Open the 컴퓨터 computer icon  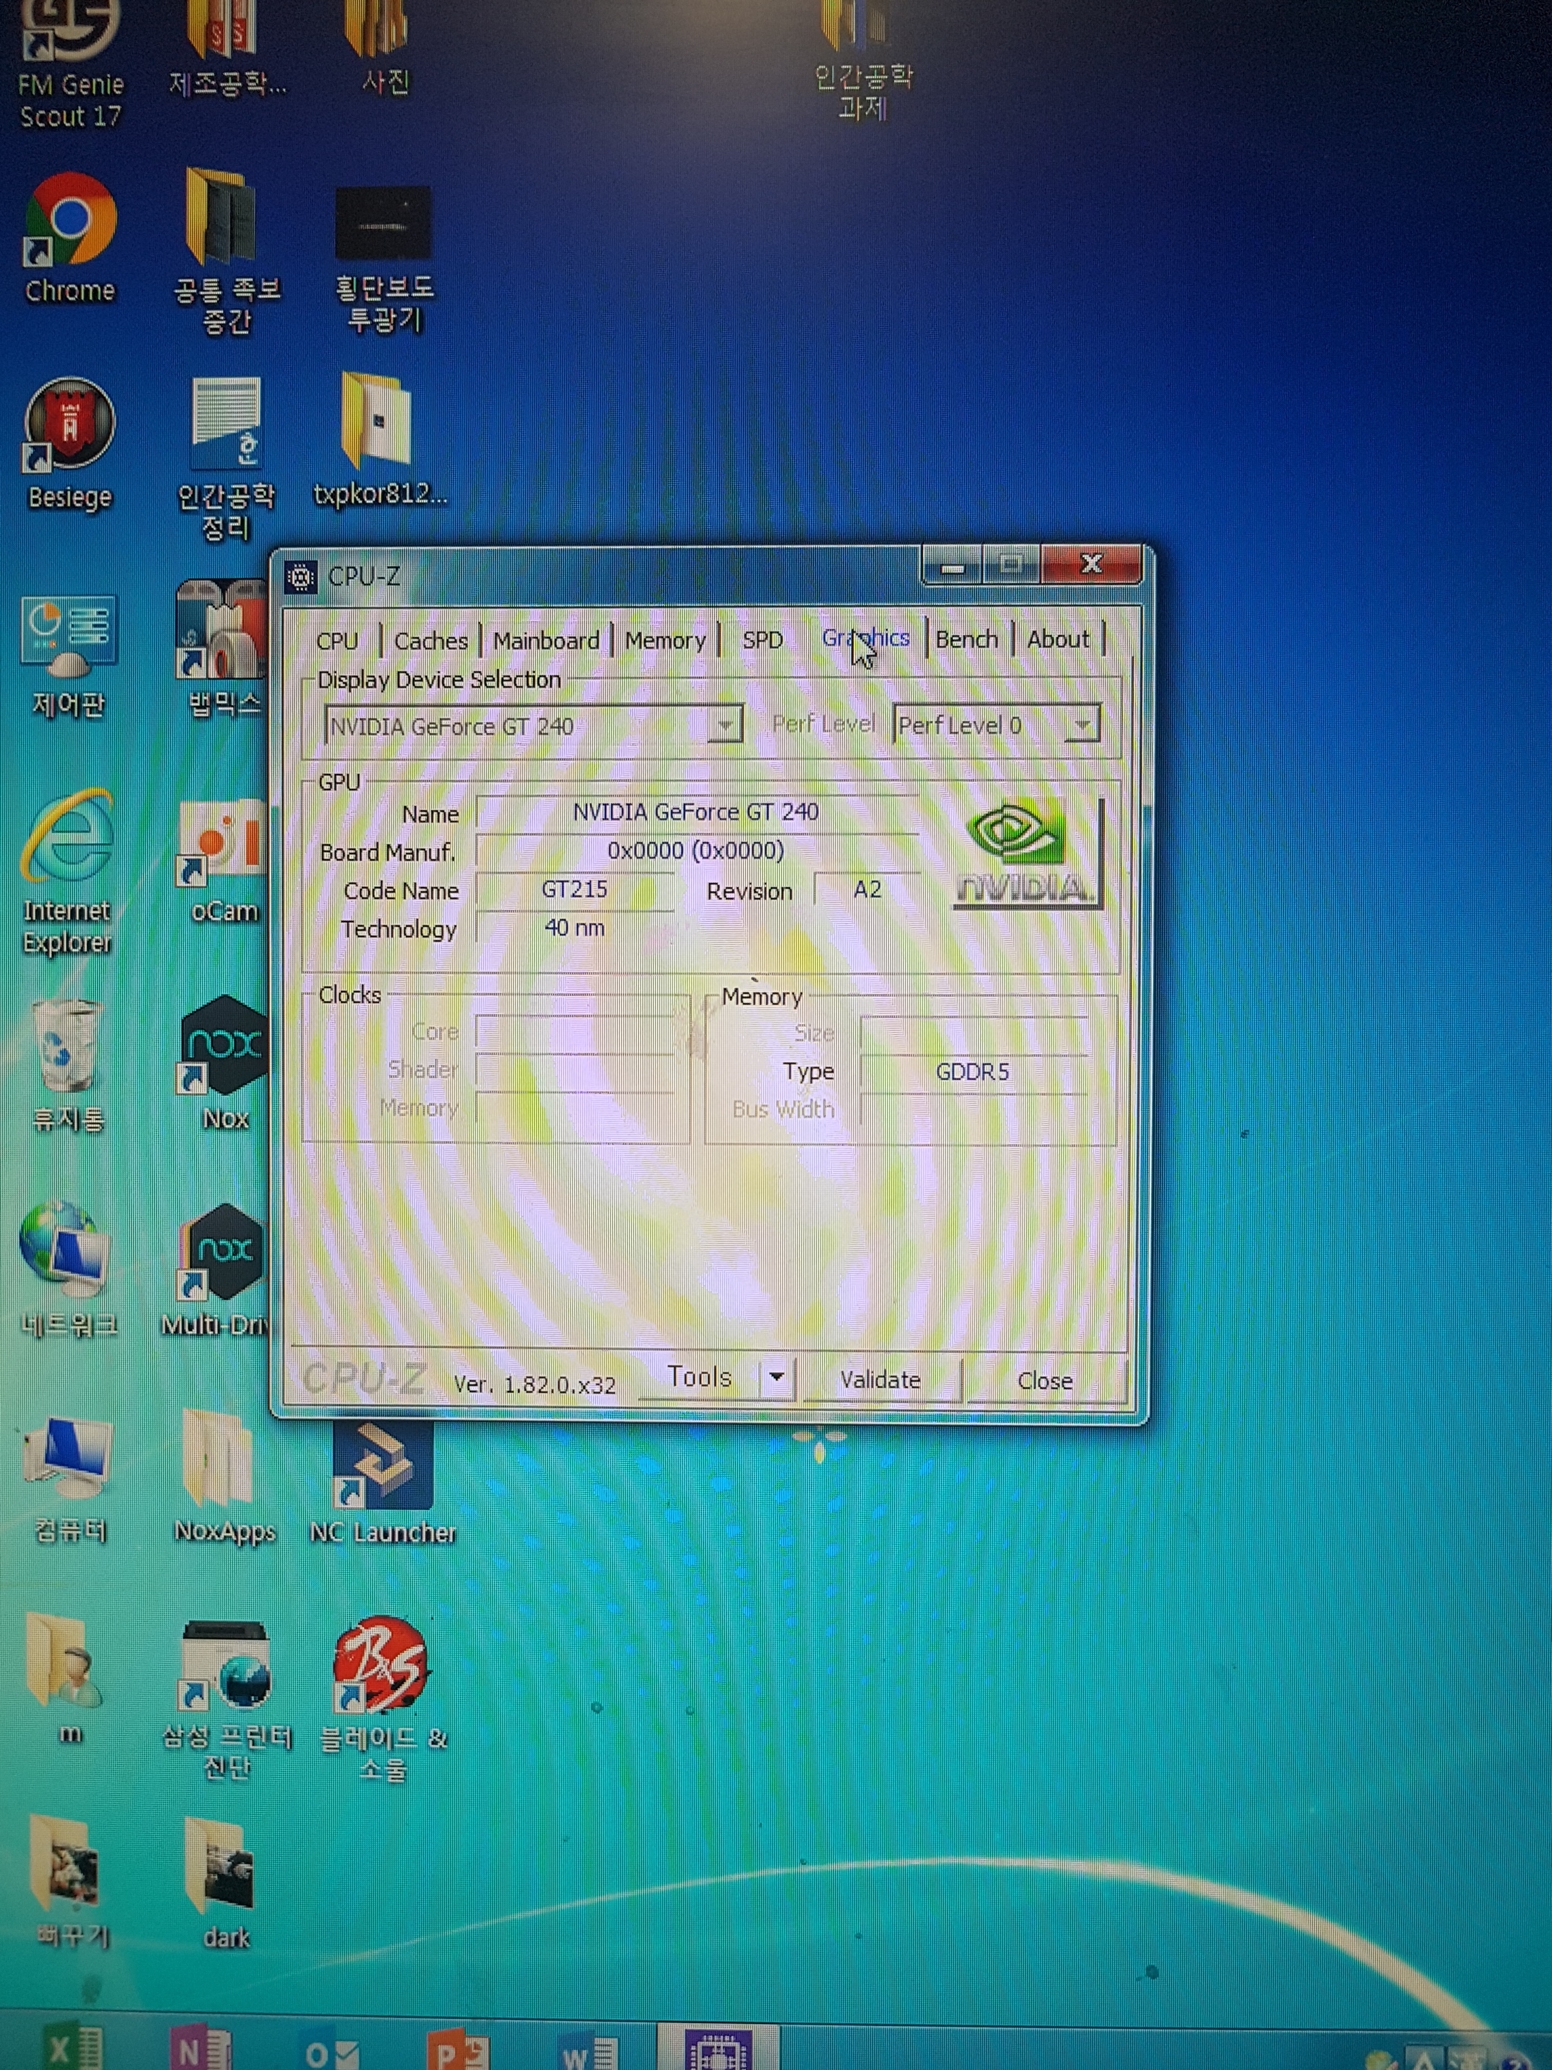click(70, 1479)
